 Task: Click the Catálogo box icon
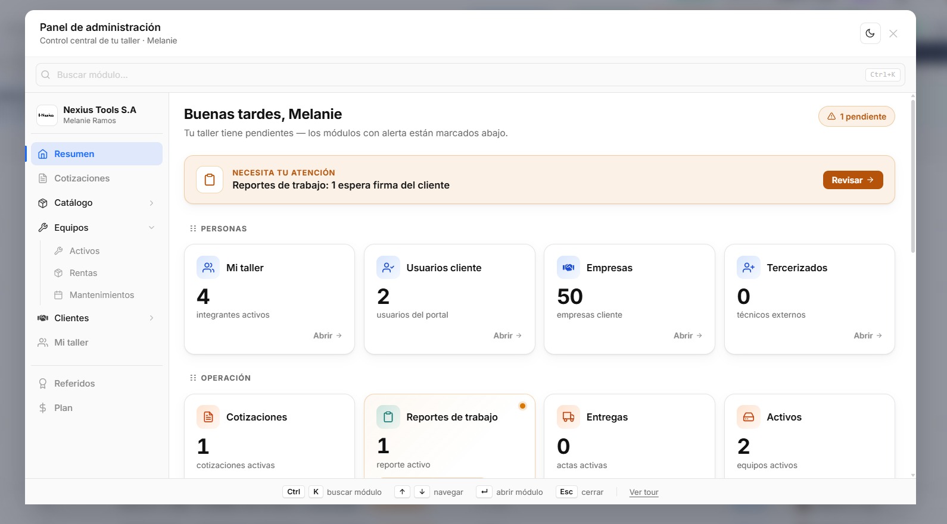pyautogui.click(x=43, y=203)
